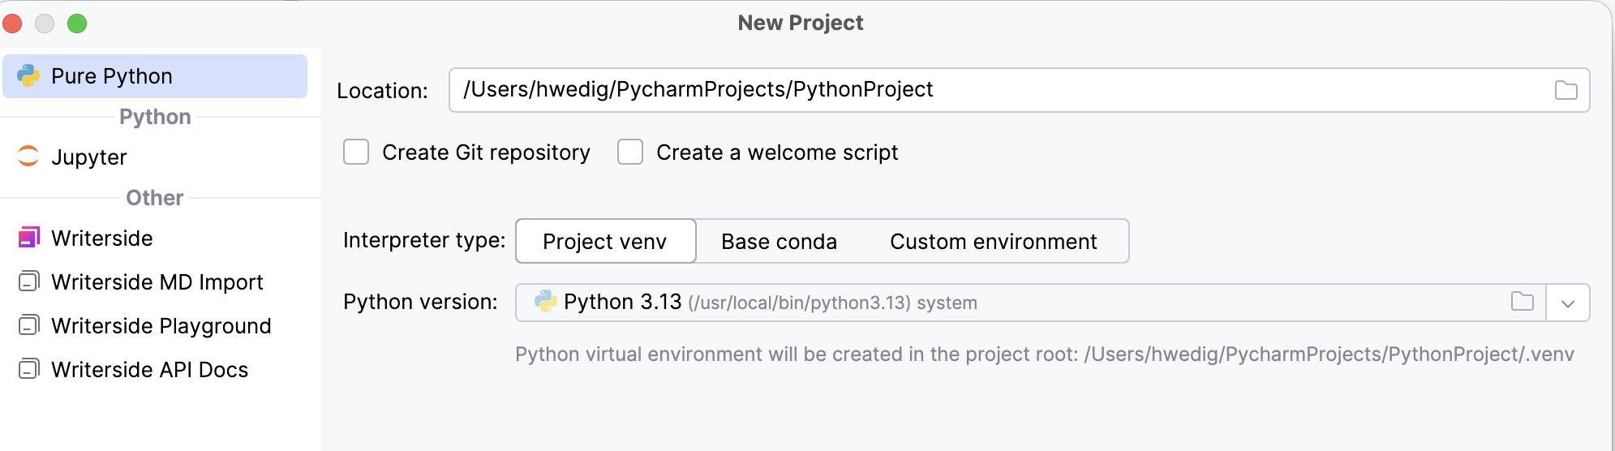
Task: Enable Create Git repository checkbox
Action: point(356,152)
